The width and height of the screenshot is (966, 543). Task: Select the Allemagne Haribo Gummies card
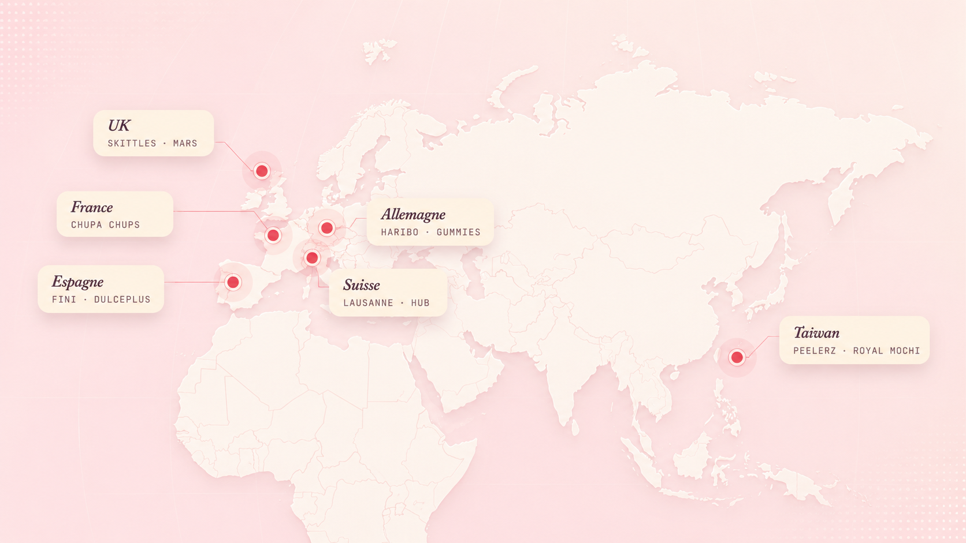430,222
